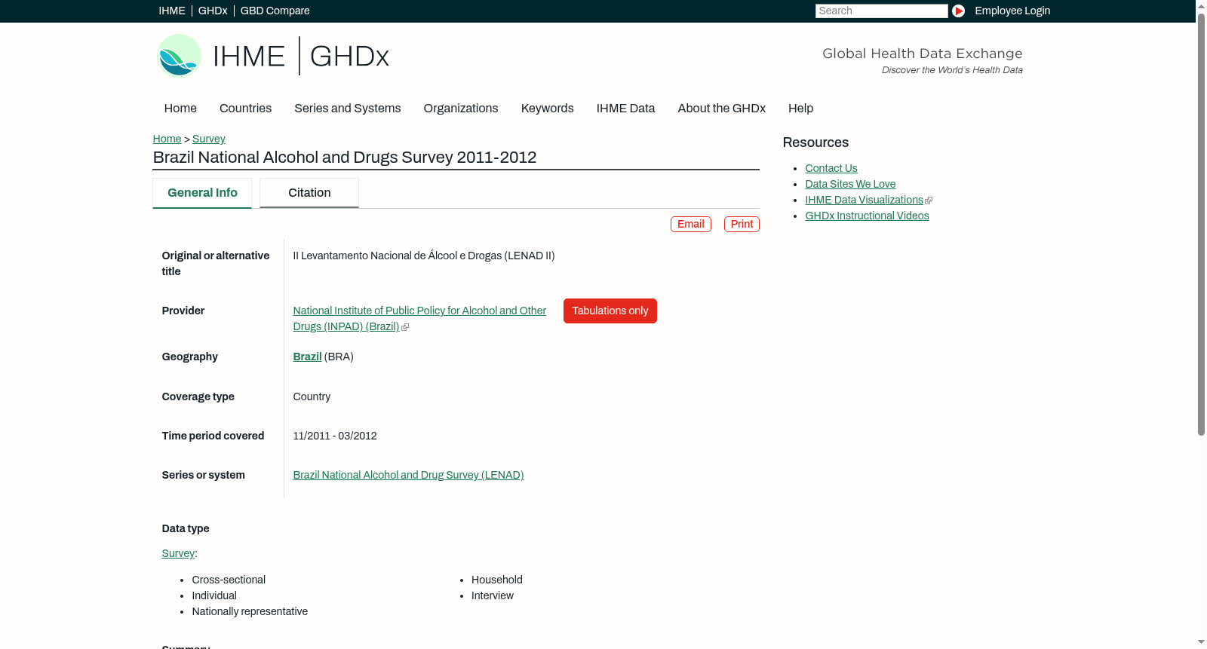Screen dimensions: 1207x649
Task: Click the Individual list item
Action: (x=214, y=595)
